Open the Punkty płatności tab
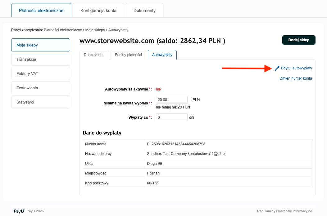Image resolution: width=327 pixels, height=216 pixels. click(x=128, y=55)
